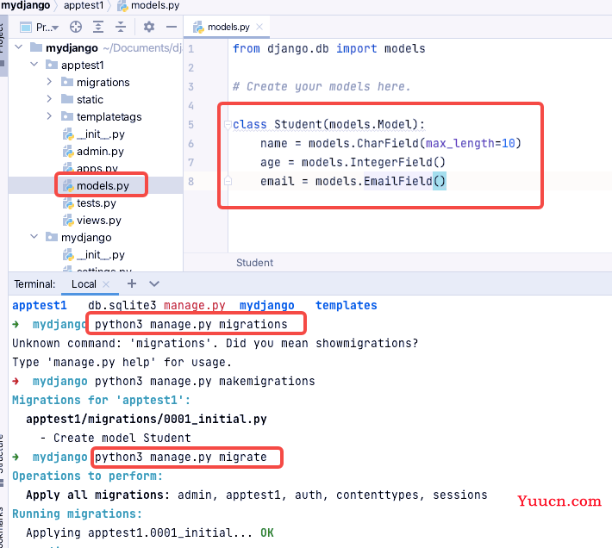Click the expand all icon in Project toolbar
Screen dimensions: 612x548
pyautogui.click(x=98, y=27)
